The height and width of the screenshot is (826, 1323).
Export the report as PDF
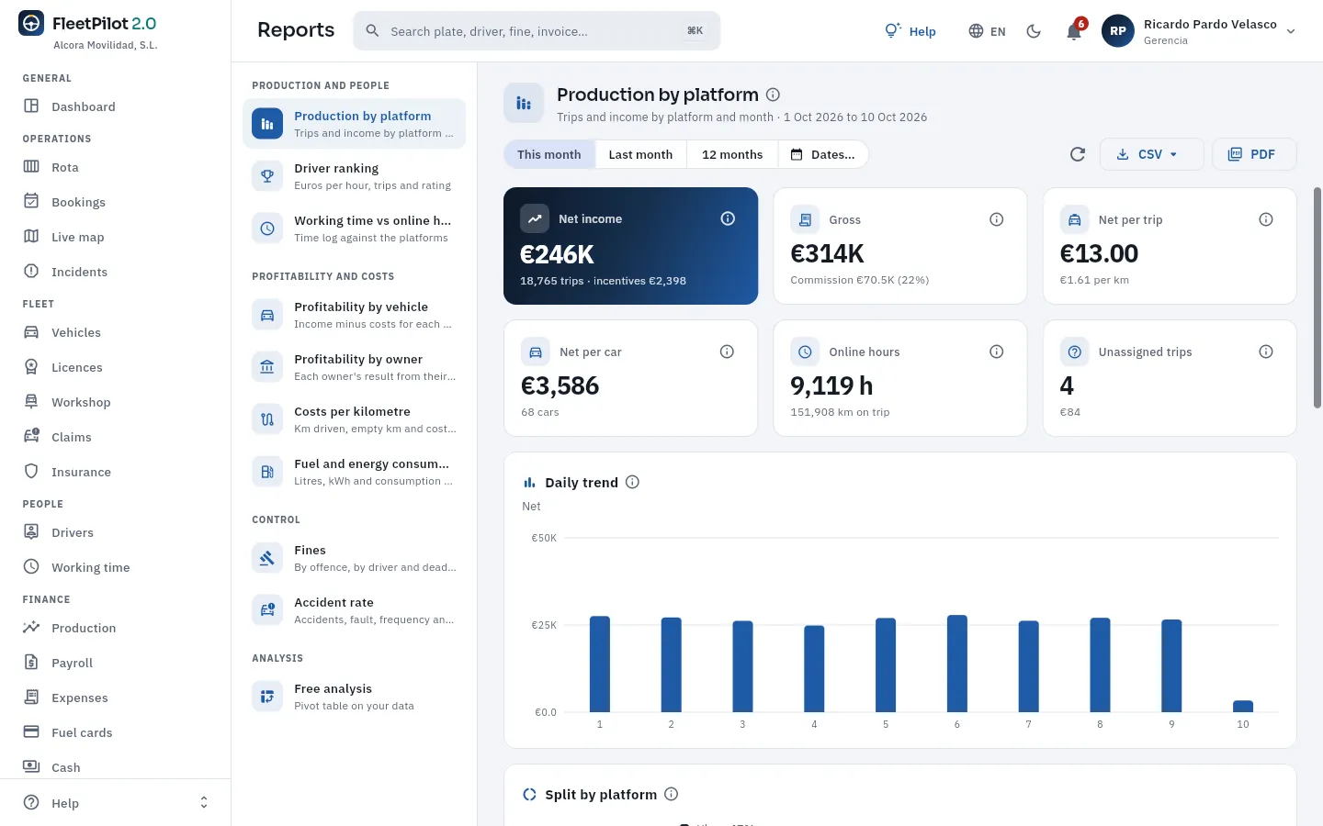pyautogui.click(x=1254, y=154)
